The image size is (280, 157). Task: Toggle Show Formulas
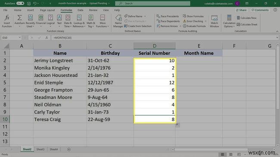pos(193,16)
